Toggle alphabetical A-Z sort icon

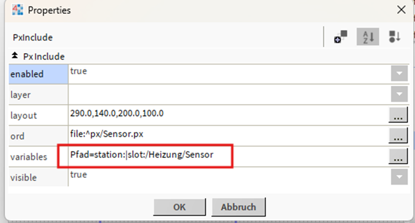[368, 37]
